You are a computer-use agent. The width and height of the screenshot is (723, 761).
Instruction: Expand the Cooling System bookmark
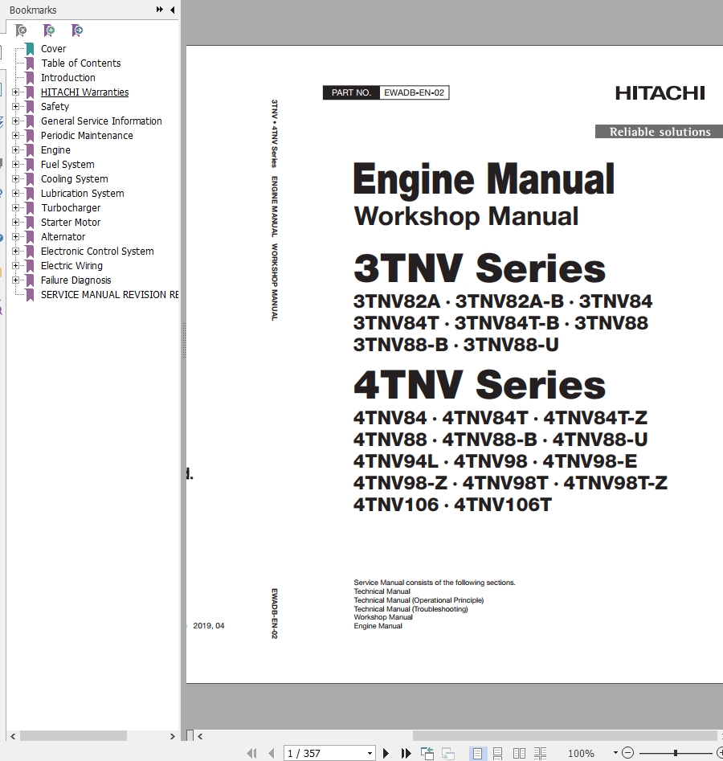(15, 179)
